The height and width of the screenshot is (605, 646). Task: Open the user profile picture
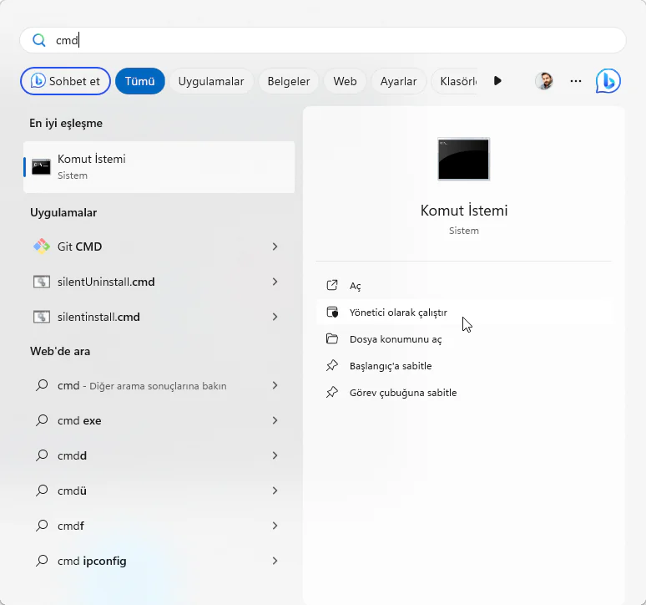544,81
